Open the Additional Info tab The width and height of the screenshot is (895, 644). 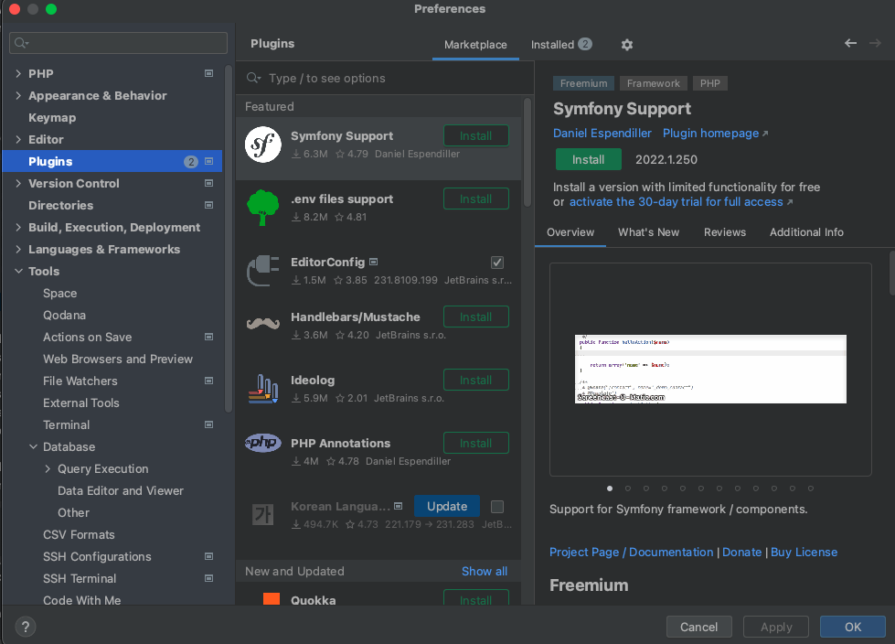click(x=806, y=232)
